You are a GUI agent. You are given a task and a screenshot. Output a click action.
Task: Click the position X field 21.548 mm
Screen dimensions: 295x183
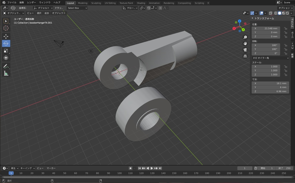pyautogui.click(x=266, y=29)
